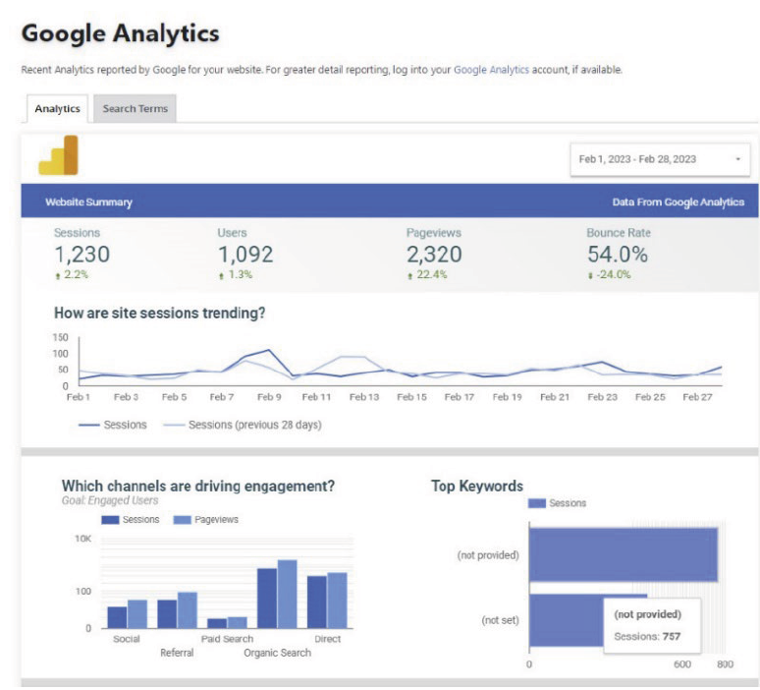Click the Sessions color swatch in channels legend

111,519
